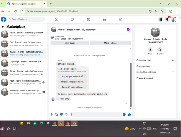
Task: Choose a sticker from composer toolbar
Action: pos(62,115)
